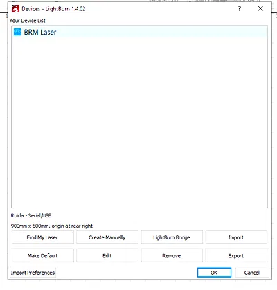Click the question mark help button
277x290 pixels.
tap(240, 9)
